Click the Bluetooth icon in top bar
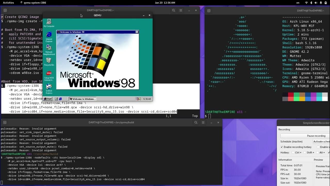 [x=311, y=3]
